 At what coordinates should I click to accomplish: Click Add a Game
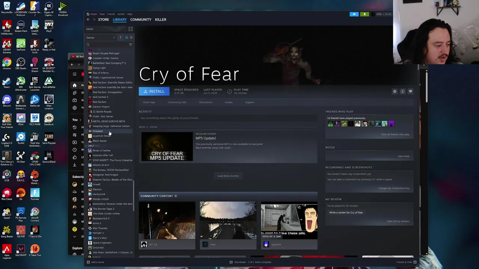point(95,262)
